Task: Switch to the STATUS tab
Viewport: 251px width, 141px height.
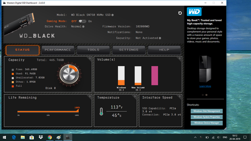Action: pyautogui.click(x=22, y=50)
